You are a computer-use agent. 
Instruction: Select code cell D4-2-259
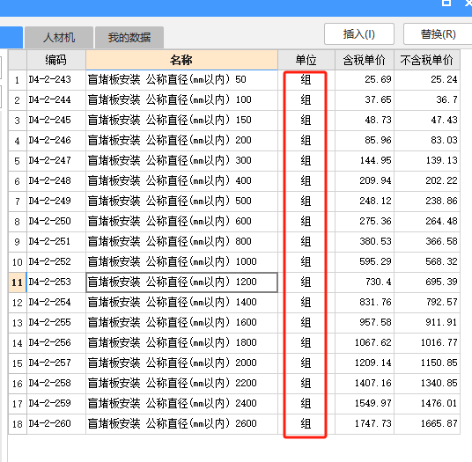pos(56,403)
